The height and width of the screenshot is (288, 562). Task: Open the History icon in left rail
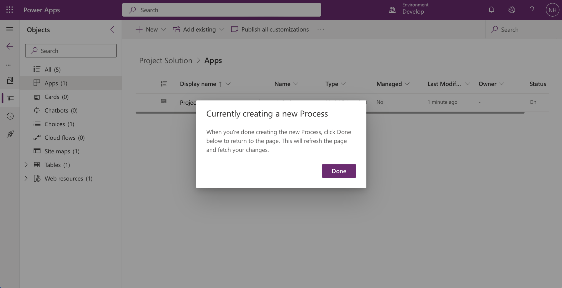[x=10, y=116]
